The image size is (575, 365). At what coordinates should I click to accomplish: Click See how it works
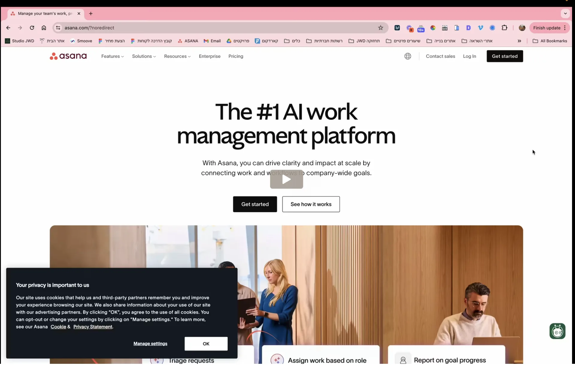[311, 204]
